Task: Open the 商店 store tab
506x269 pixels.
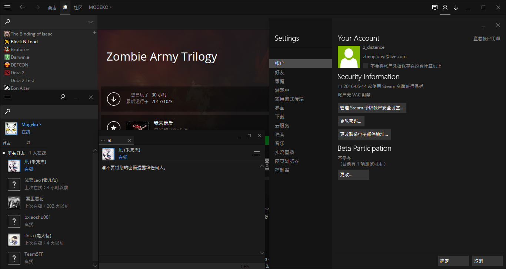Action: pyautogui.click(x=52, y=7)
